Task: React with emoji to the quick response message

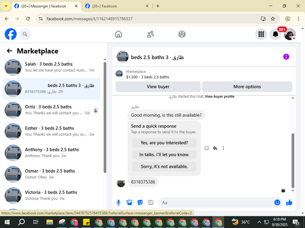Action: point(207,148)
